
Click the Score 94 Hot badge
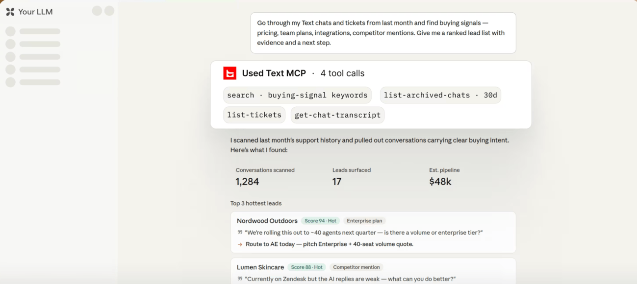320,221
